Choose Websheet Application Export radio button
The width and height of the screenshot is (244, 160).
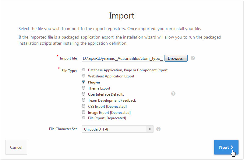pos(83,76)
